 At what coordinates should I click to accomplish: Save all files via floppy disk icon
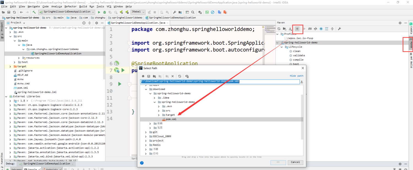tap(9, 12)
